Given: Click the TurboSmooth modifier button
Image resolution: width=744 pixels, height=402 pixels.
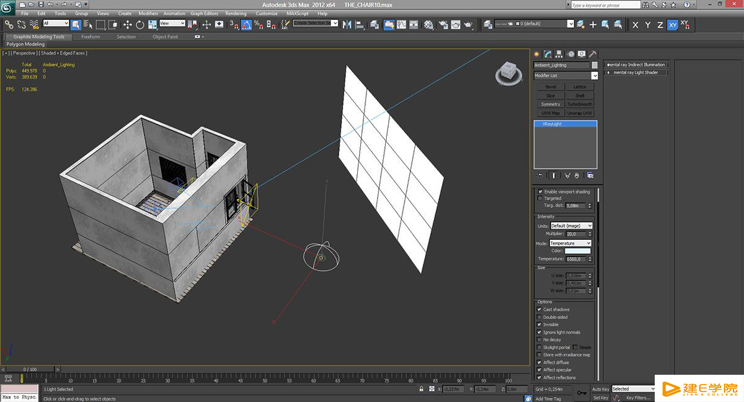Looking at the screenshot, I should coord(580,104).
